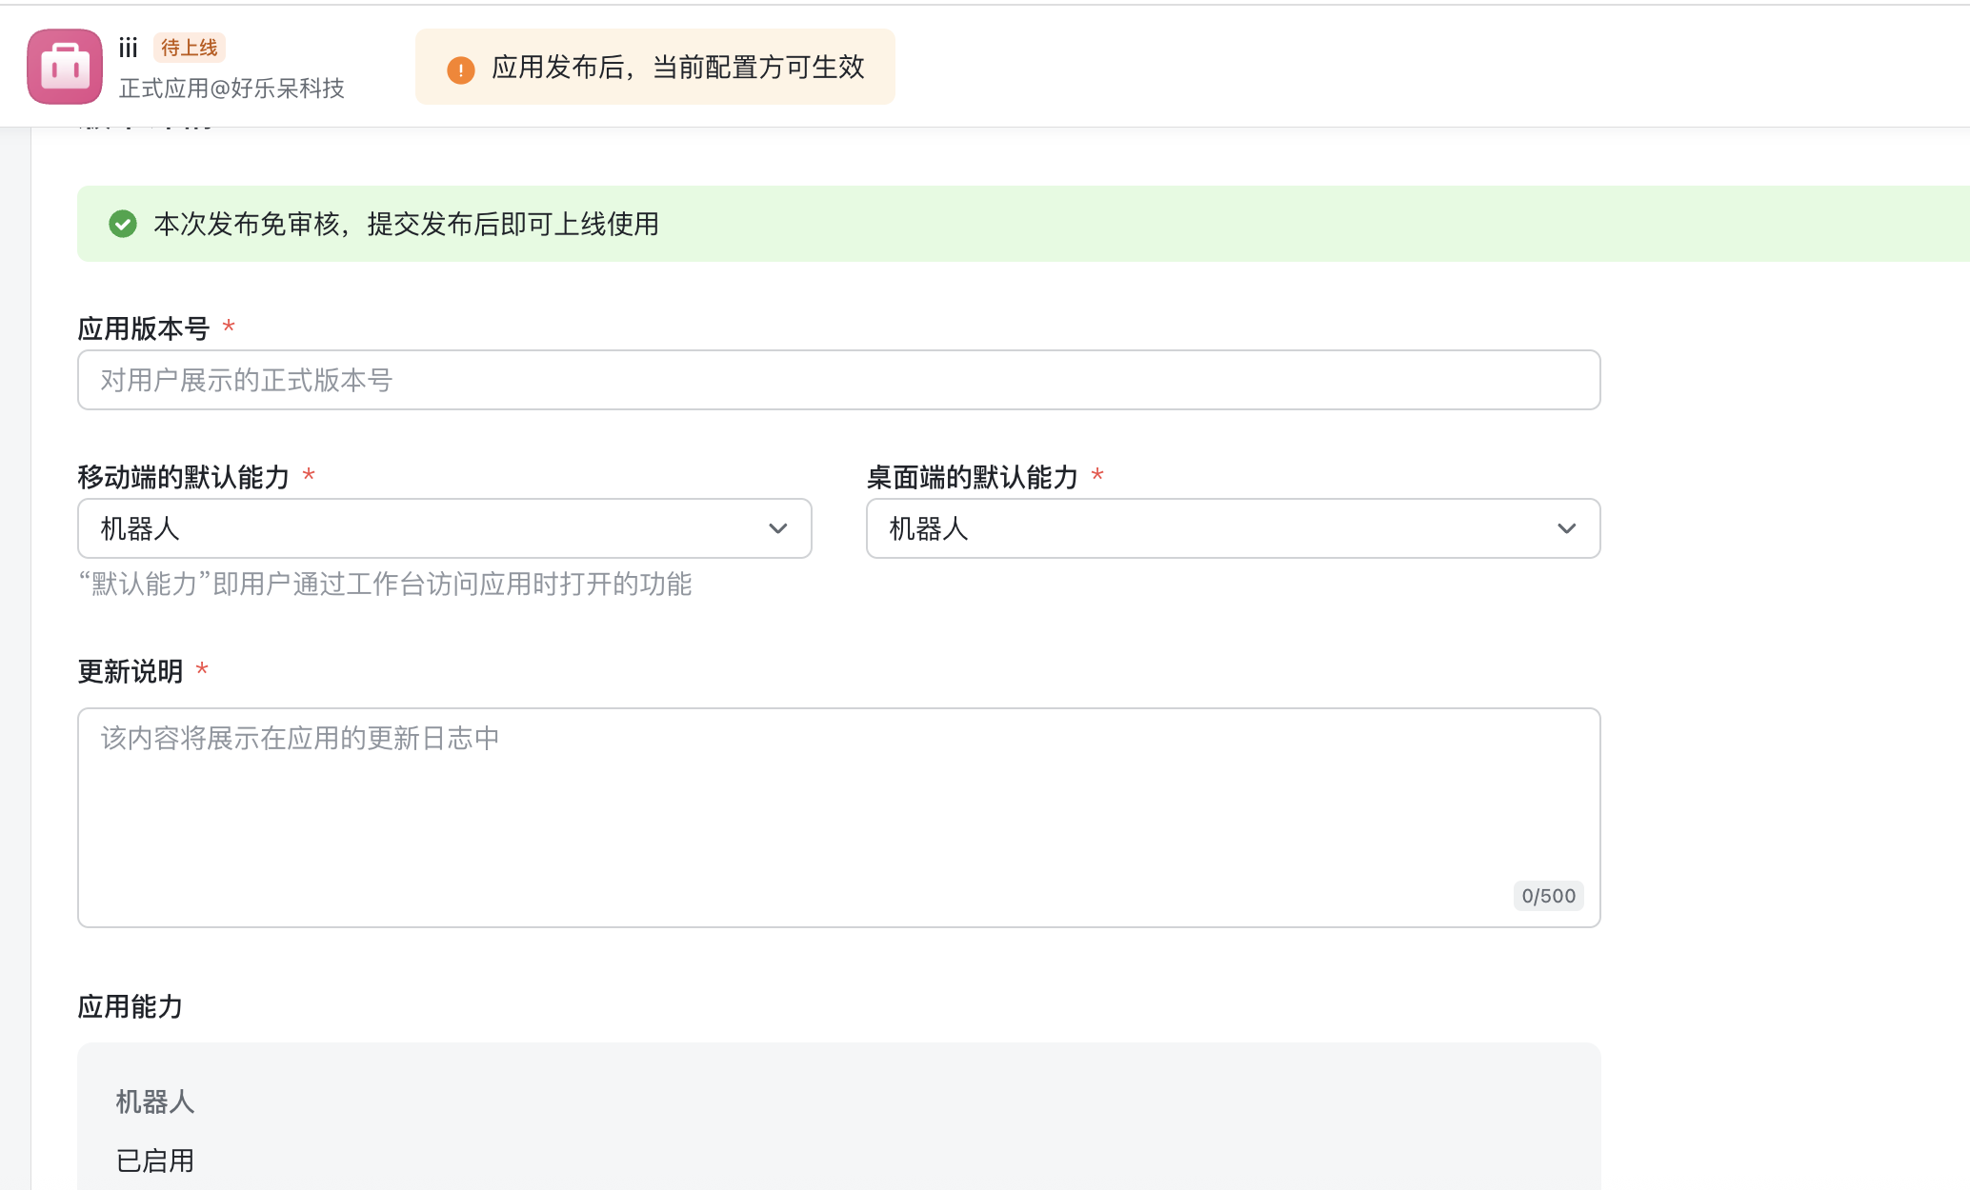Click the mobile default ability chevron arrow
This screenshot has height=1190, width=1970.
[778, 528]
